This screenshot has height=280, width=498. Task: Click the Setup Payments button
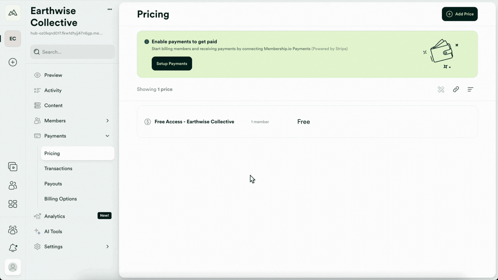(x=172, y=64)
